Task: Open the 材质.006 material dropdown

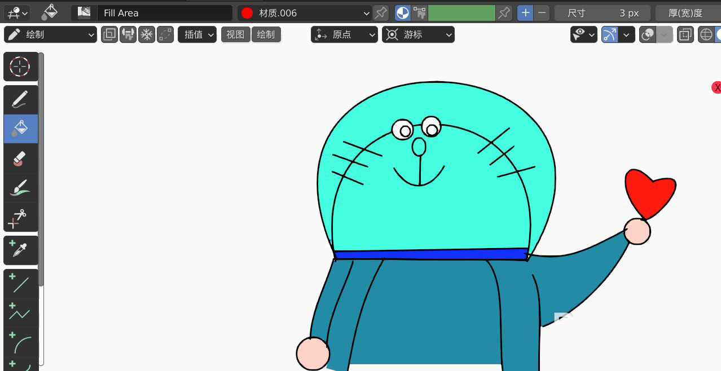Action: [305, 12]
